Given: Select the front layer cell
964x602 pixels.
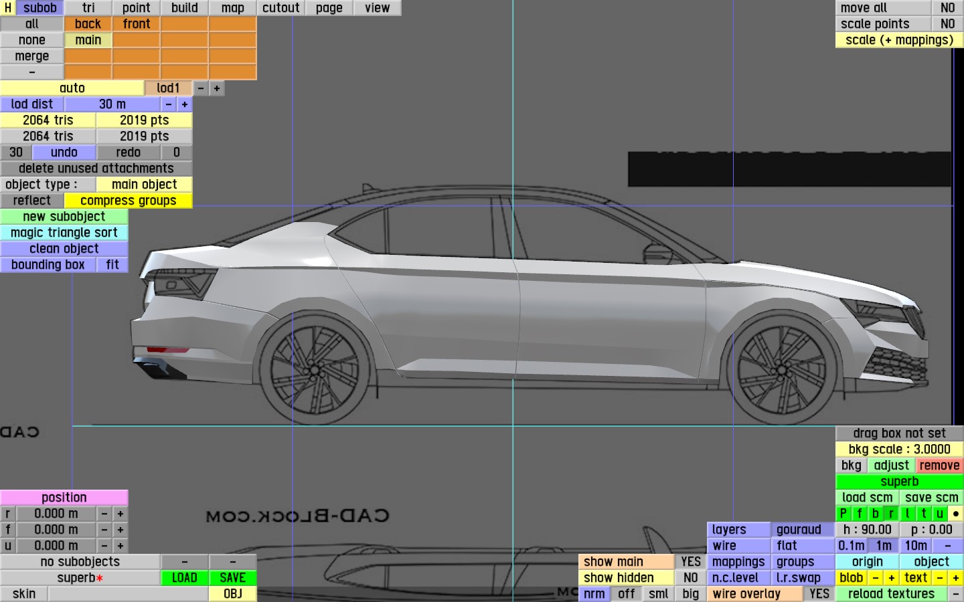Looking at the screenshot, I should pos(137,24).
